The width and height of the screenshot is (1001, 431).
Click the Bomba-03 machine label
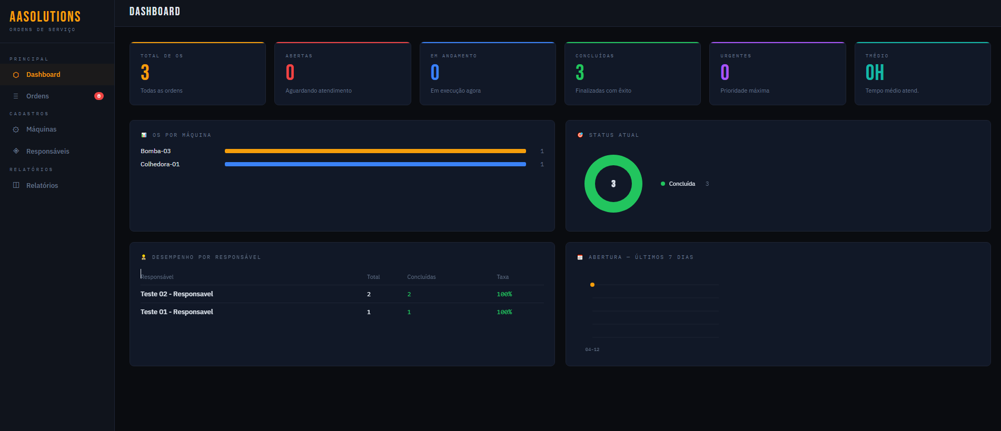(x=155, y=151)
